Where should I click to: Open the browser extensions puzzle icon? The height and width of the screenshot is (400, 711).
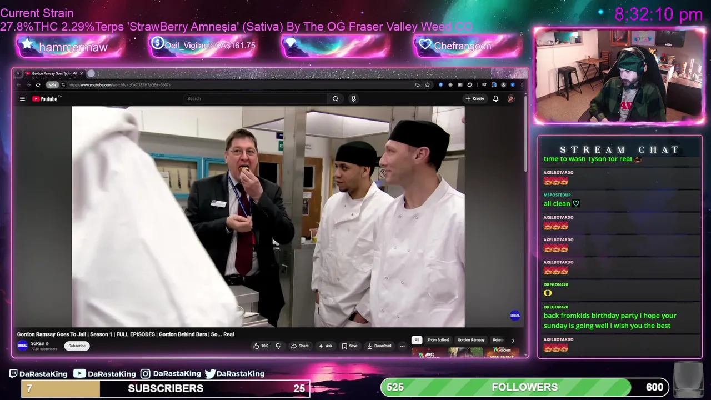click(x=470, y=85)
